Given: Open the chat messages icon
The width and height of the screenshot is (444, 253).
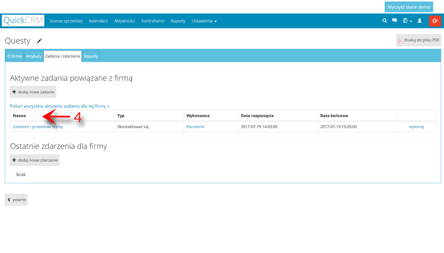Looking at the screenshot, I should click(x=395, y=21).
